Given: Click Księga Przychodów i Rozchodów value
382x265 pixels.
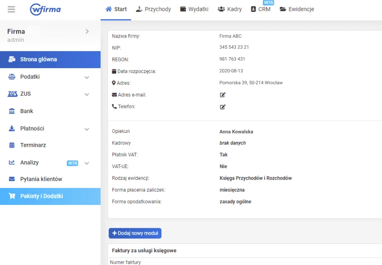Looking at the screenshot, I should point(256,178).
